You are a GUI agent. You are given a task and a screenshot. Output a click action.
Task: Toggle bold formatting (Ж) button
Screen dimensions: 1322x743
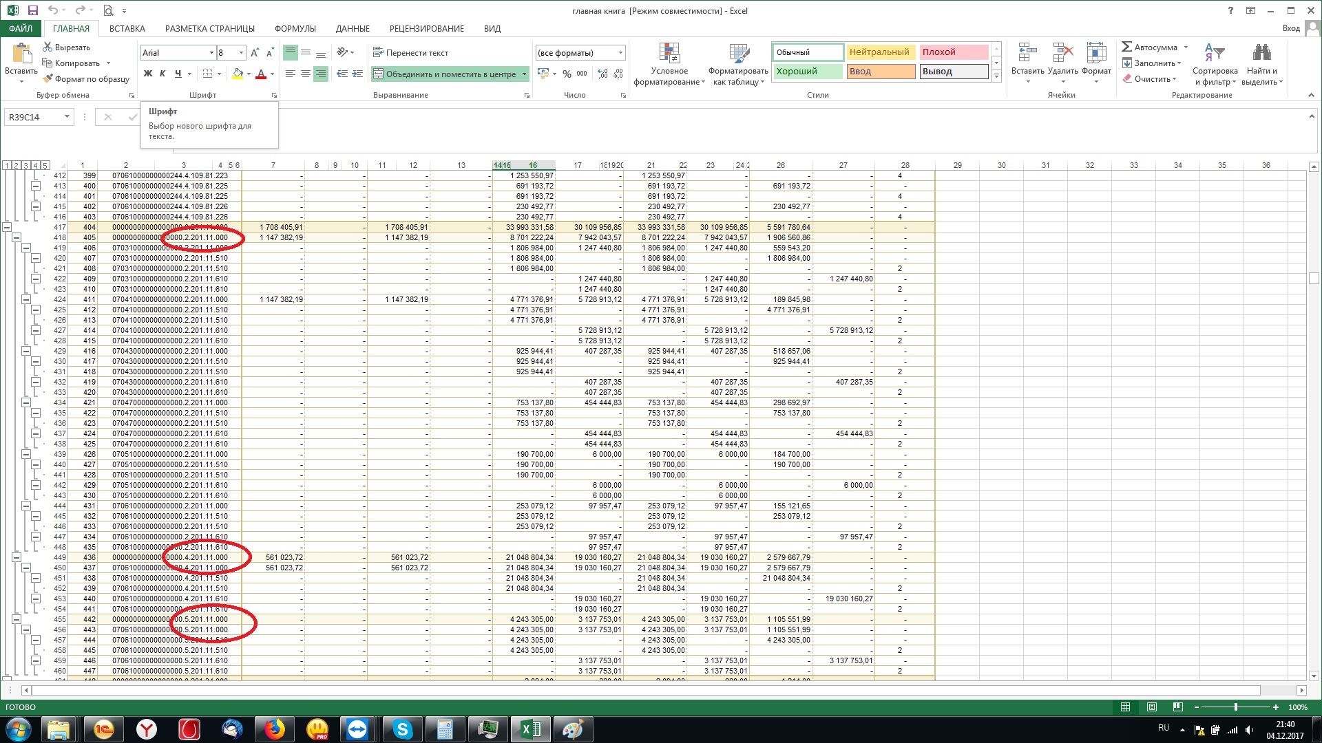pyautogui.click(x=147, y=74)
